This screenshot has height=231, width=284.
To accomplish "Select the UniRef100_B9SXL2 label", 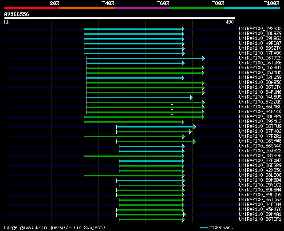I will 260,121.
